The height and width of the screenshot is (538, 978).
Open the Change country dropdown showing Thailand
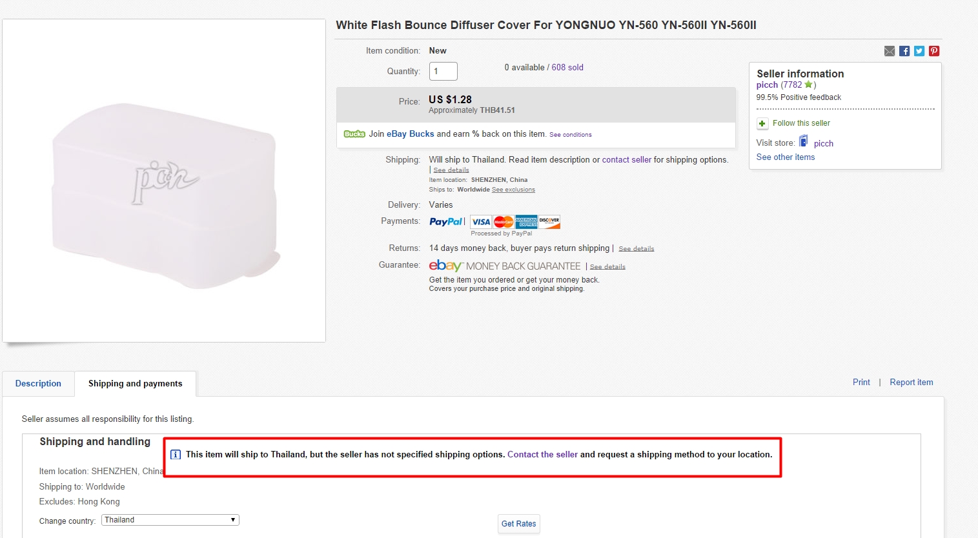pos(170,520)
